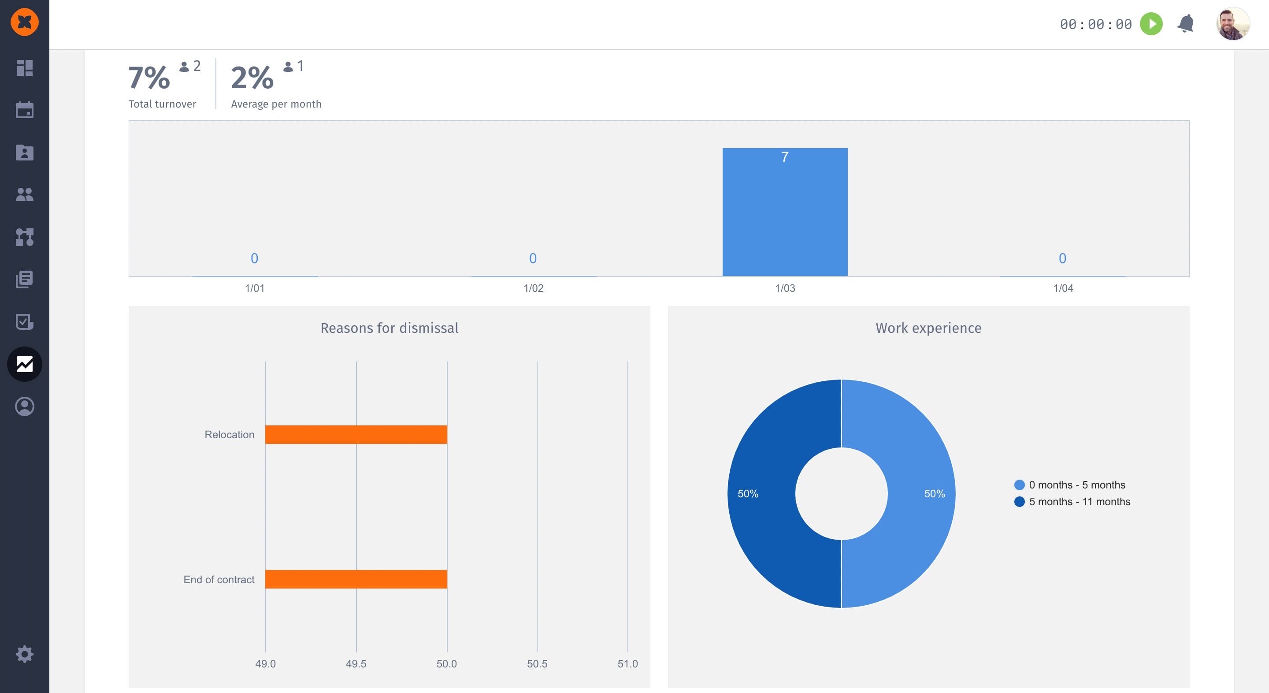Start the time tracker with the play button
Viewport: 1269px width, 693px height.
pos(1151,24)
